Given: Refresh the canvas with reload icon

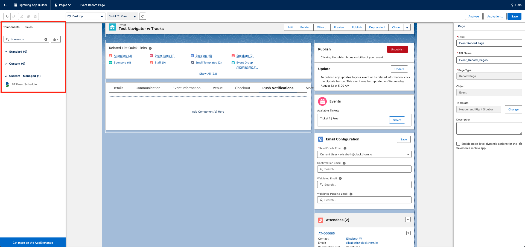Looking at the screenshot, I should click(x=142, y=16).
